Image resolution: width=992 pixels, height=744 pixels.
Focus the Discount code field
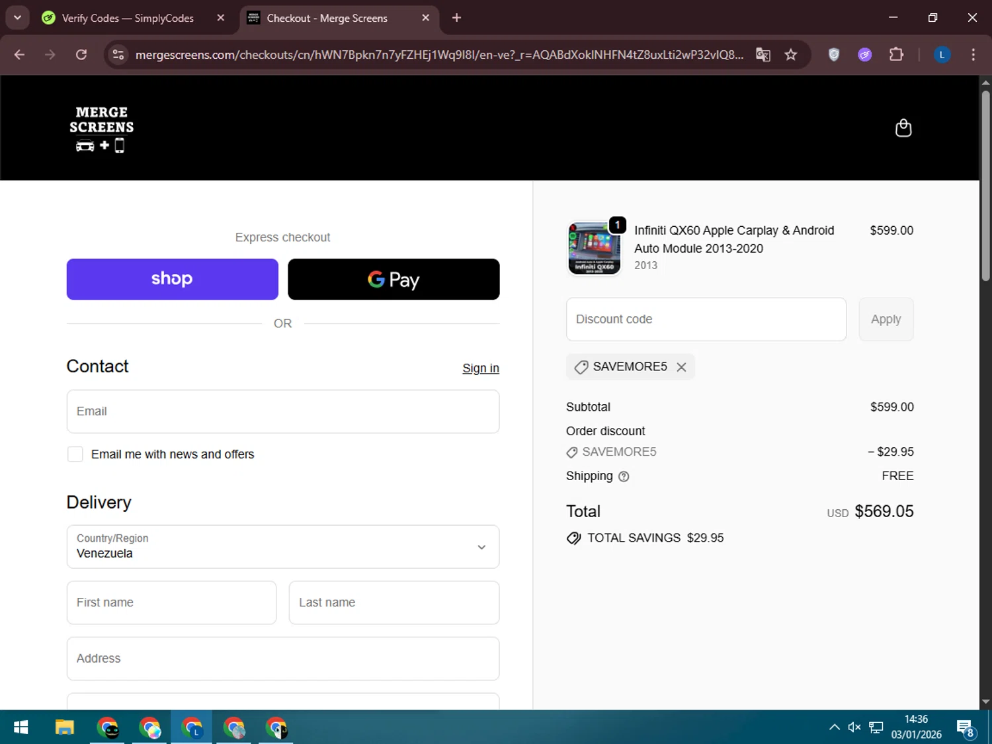coord(706,319)
